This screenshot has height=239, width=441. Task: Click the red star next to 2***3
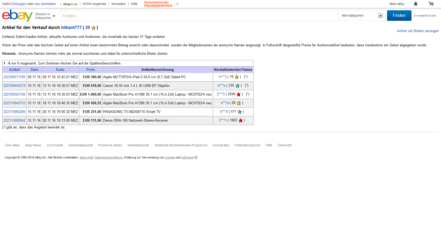coord(239,94)
